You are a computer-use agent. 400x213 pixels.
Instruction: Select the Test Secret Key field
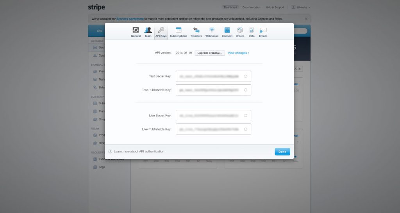click(x=213, y=76)
